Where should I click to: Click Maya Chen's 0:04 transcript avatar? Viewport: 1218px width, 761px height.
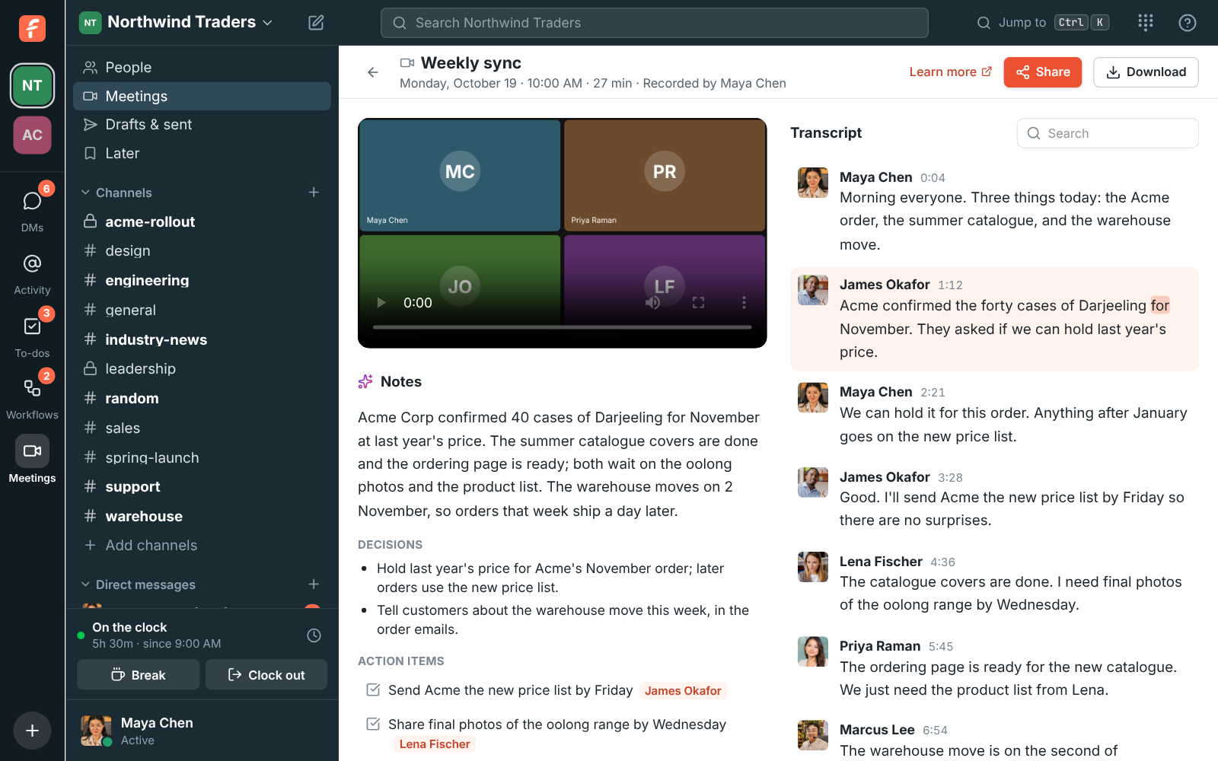pos(813,183)
